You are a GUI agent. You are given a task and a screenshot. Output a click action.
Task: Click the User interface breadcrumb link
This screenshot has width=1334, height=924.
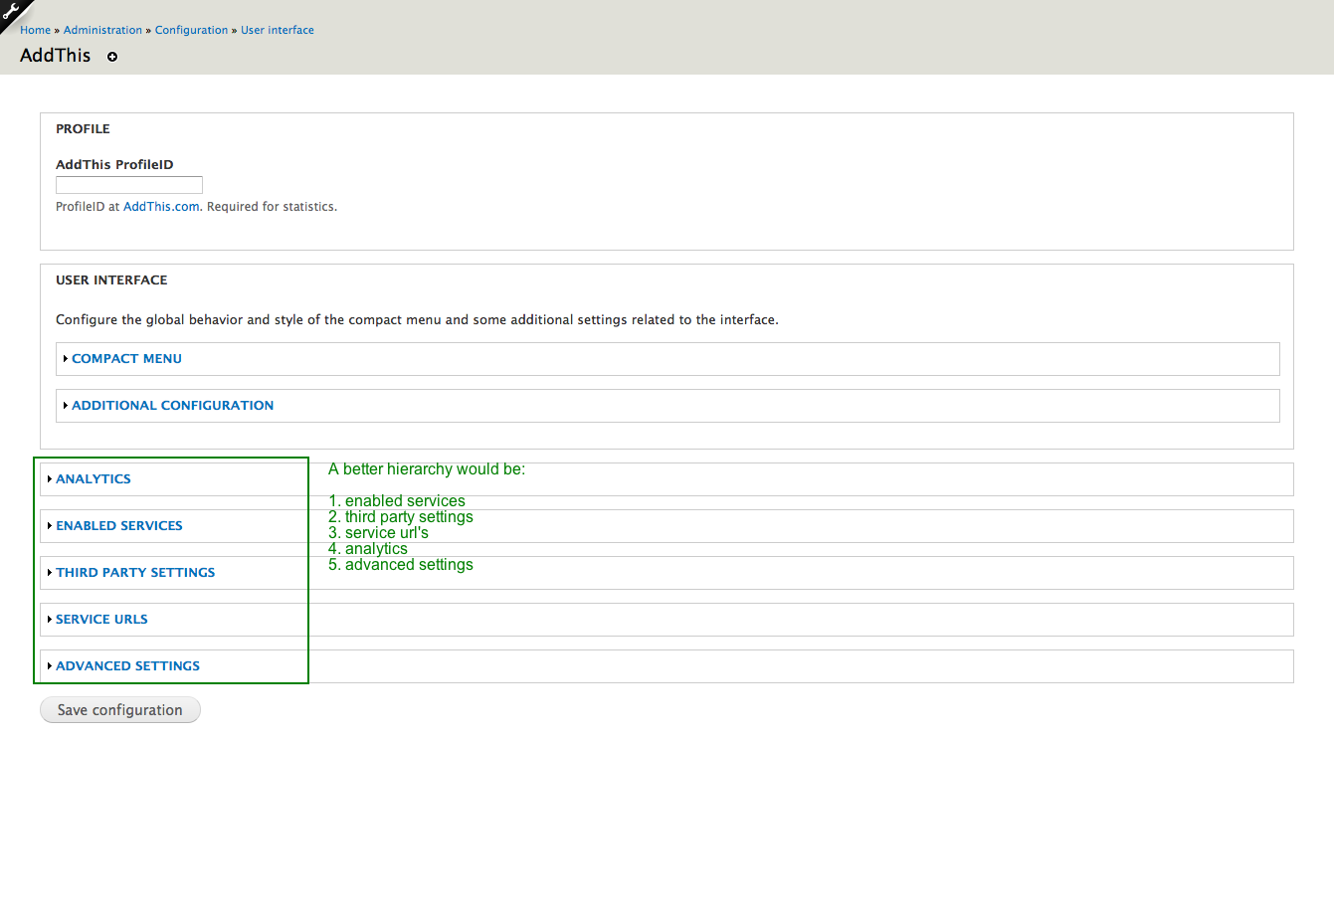pos(278,30)
